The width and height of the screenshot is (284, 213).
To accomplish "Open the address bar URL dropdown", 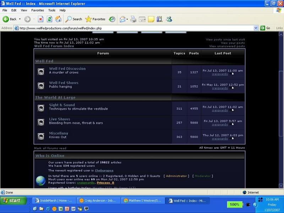I will click(x=256, y=28).
